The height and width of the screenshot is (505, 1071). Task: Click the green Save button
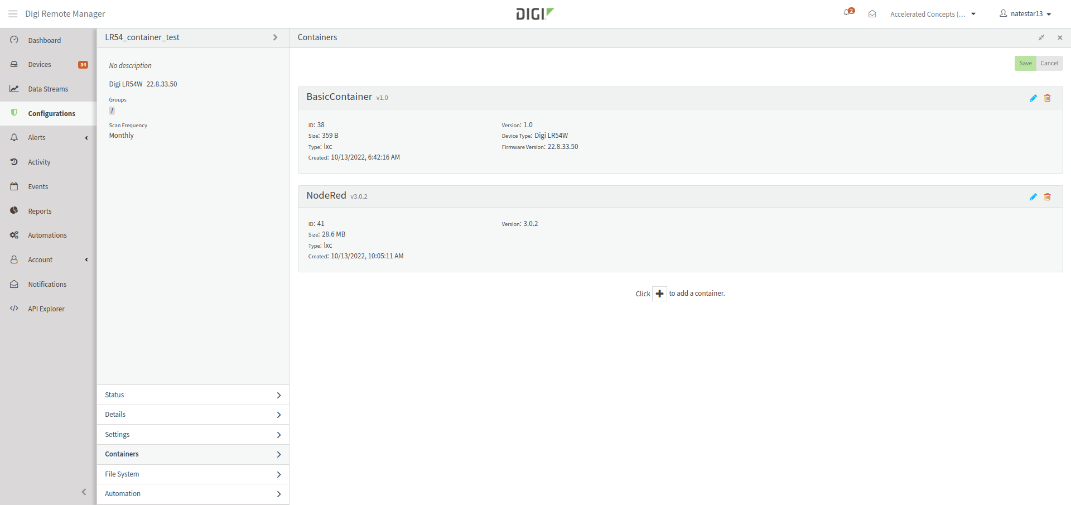click(1025, 63)
